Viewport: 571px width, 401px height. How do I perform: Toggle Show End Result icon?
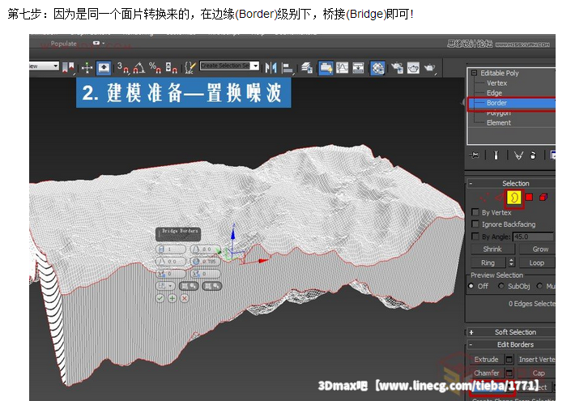pyautogui.click(x=496, y=156)
